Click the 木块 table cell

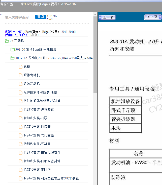click(125, 128)
